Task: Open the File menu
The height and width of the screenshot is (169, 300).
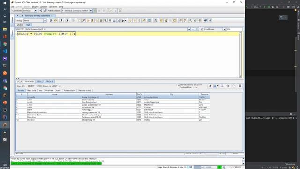Action: tap(12, 7)
